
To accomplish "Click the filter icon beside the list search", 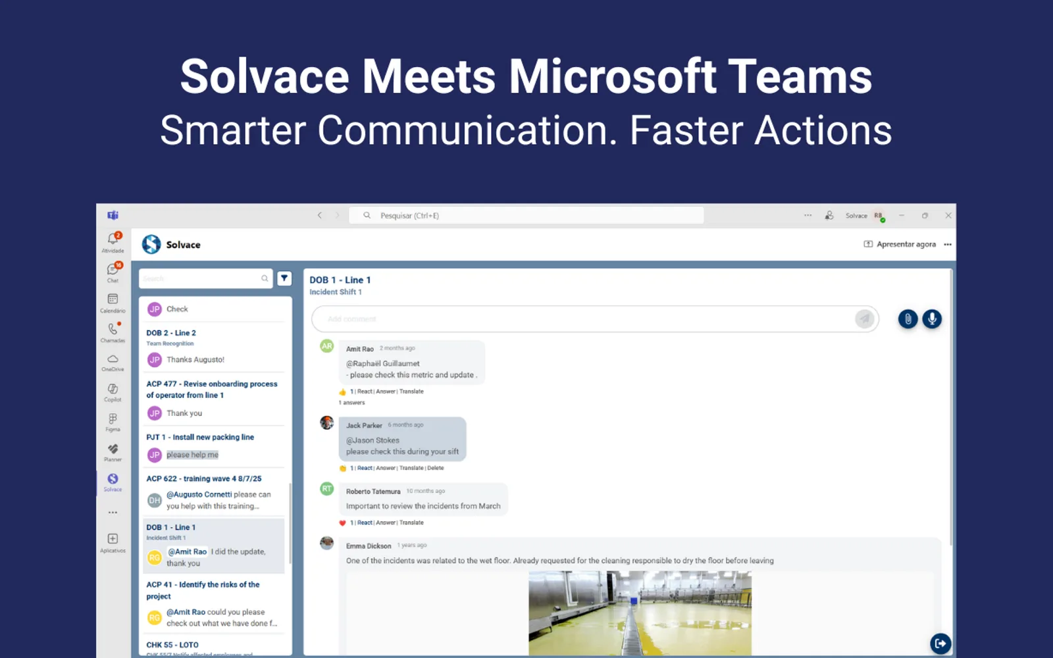I will pyautogui.click(x=284, y=278).
